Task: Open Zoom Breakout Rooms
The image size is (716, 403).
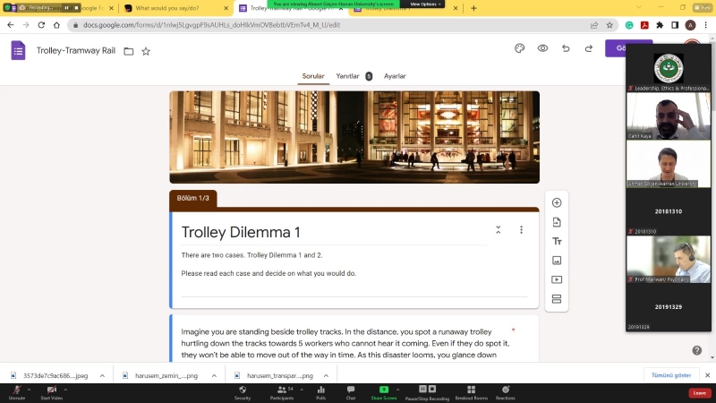Action: point(471,391)
